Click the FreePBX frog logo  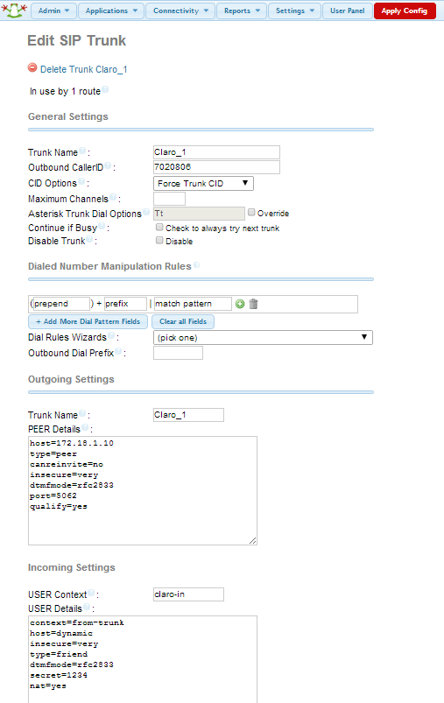(x=14, y=10)
